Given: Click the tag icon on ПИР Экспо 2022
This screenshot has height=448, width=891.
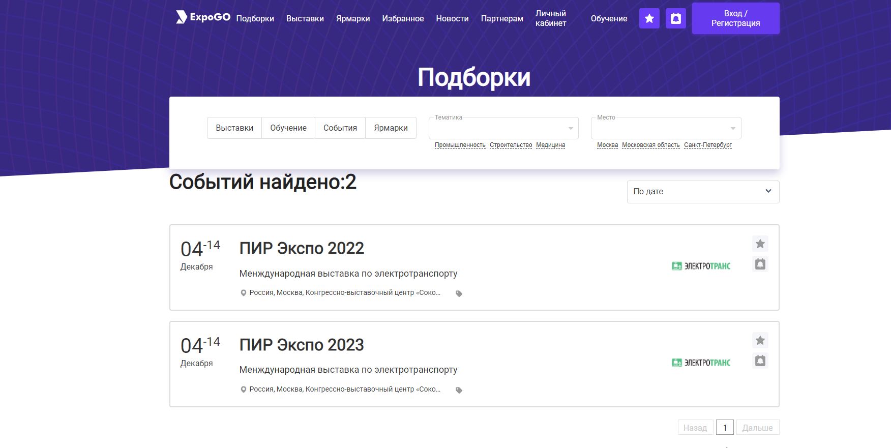Looking at the screenshot, I should click(459, 294).
